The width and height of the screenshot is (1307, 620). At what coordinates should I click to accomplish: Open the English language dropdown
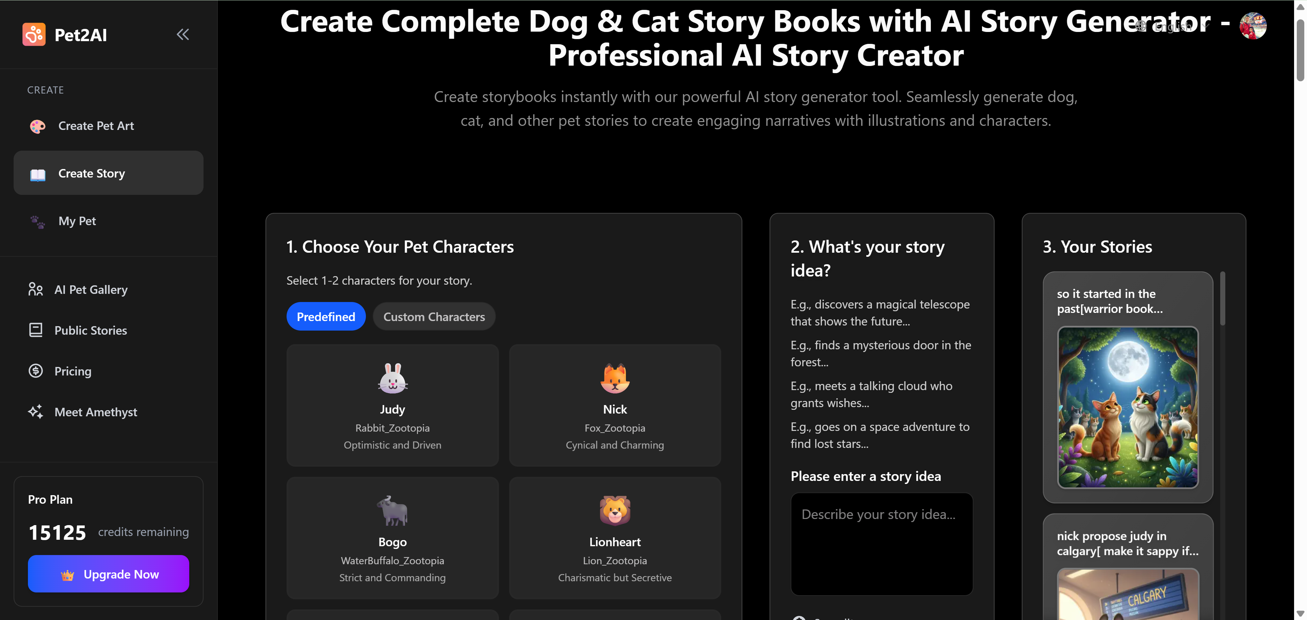[x=1172, y=27]
